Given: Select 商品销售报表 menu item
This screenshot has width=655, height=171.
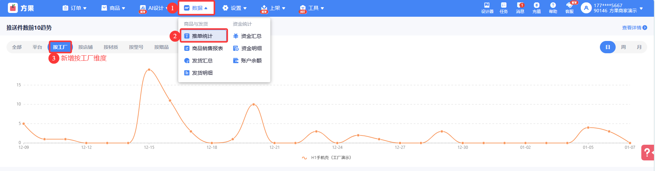Looking at the screenshot, I should click(x=204, y=48).
